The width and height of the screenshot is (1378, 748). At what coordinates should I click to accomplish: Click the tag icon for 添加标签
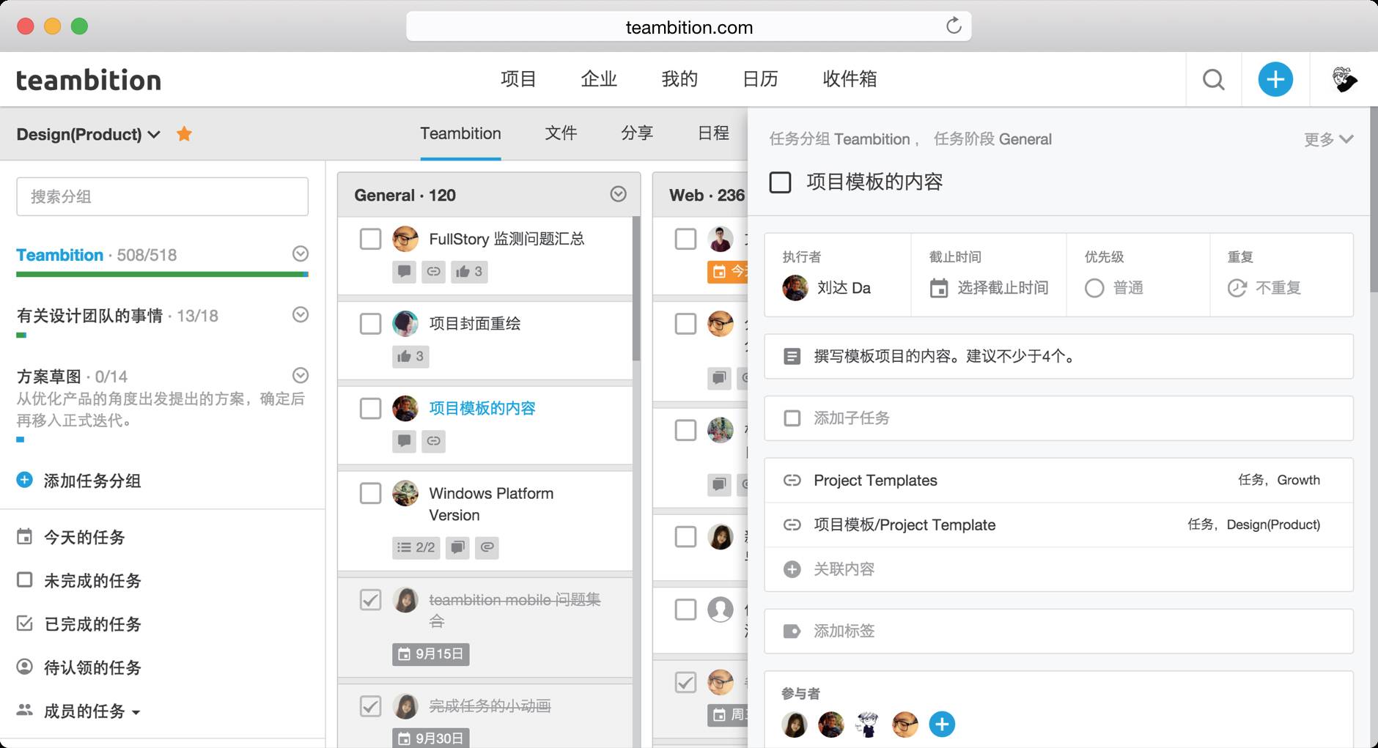[x=792, y=631]
